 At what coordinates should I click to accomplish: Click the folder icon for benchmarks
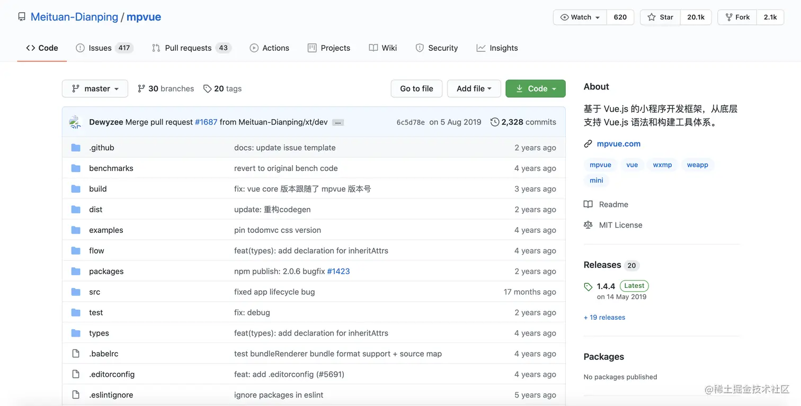pyautogui.click(x=76, y=168)
